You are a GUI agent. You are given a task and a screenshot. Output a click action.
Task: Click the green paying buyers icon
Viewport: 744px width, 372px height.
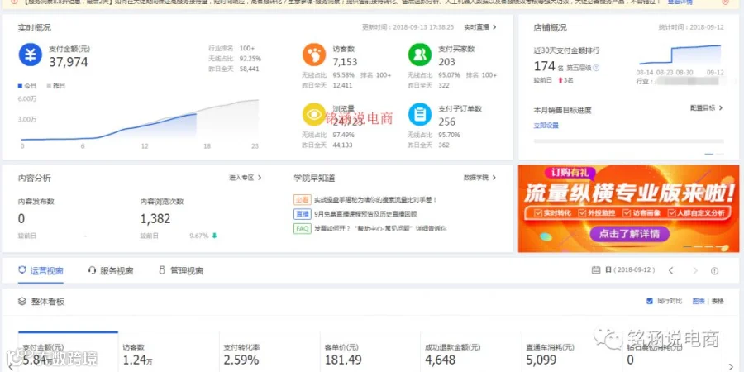(419, 55)
